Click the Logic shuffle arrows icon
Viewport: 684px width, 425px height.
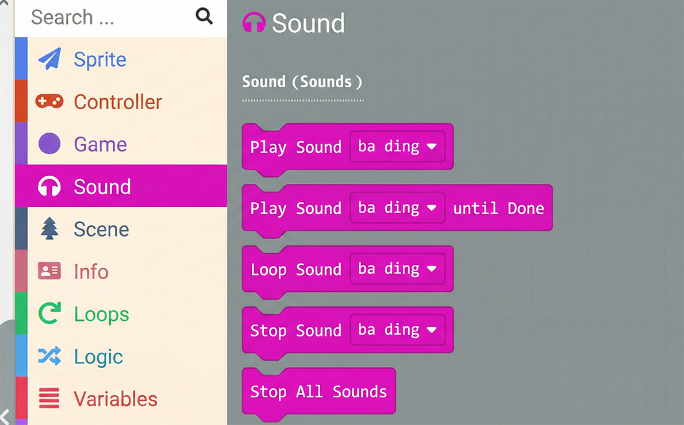(49, 356)
